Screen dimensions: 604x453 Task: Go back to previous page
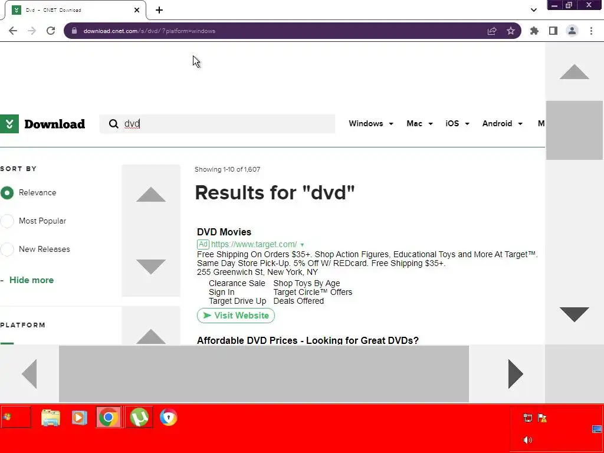pyautogui.click(x=13, y=31)
